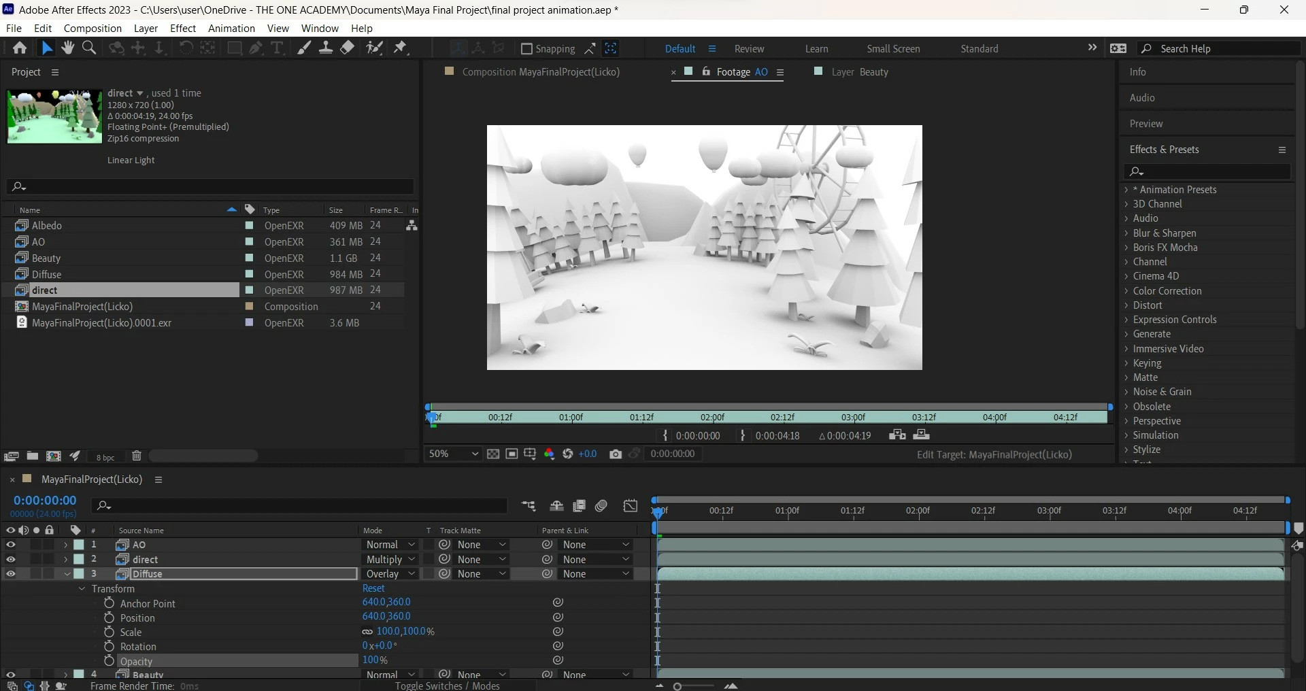This screenshot has width=1306, height=691.
Task: Open the Window menu
Action: pyautogui.click(x=320, y=29)
